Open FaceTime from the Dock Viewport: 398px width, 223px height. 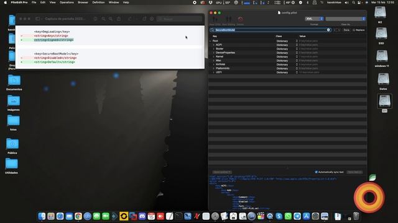(x=106, y=216)
